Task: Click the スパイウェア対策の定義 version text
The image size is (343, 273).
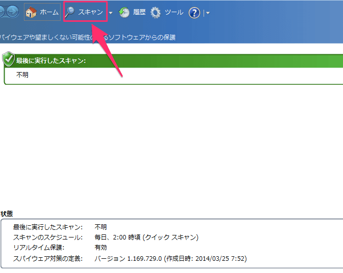Action: pyautogui.click(x=170, y=258)
